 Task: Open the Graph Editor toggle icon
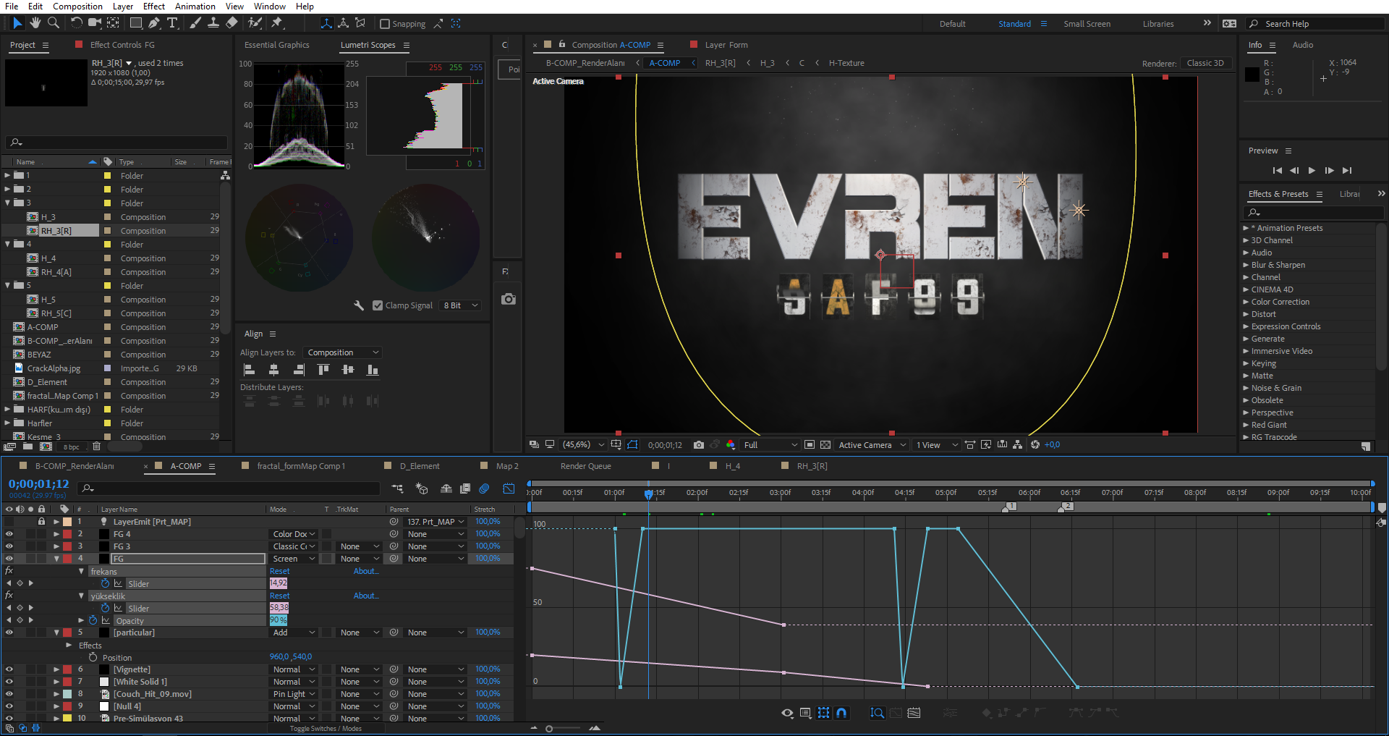509,488
